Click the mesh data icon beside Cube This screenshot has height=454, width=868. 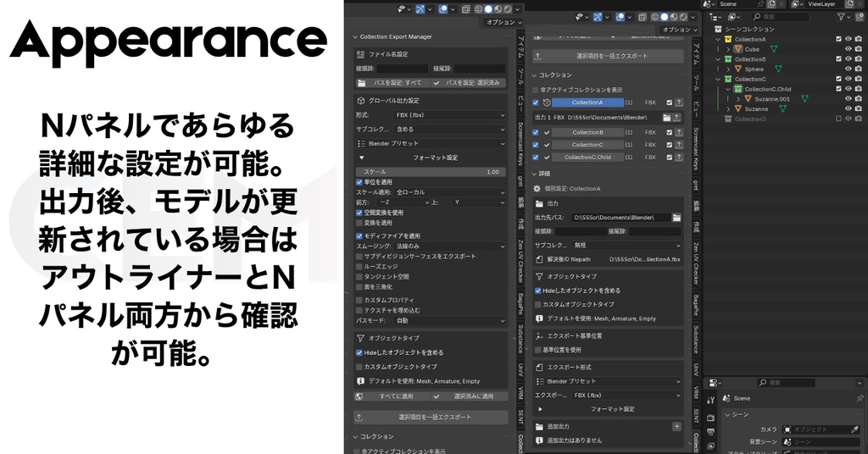pyautogui.click(x=774, y=49)
